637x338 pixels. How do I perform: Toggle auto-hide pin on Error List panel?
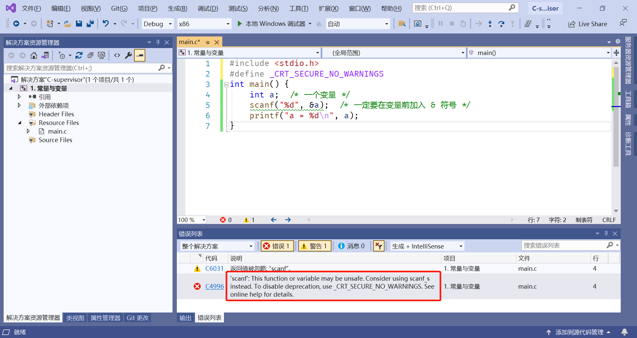[x=606, y=234]
